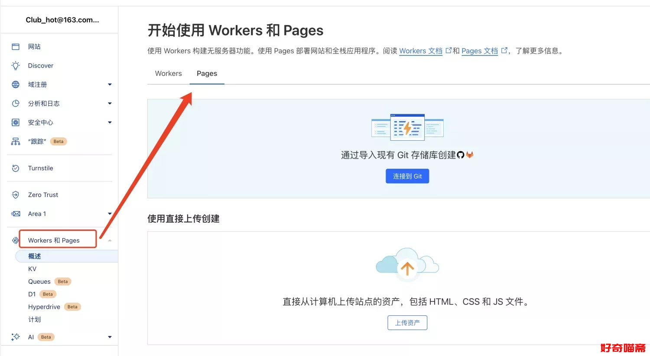Click the 安全中心 shield icon
The height and width of the screenshot is (356, 650).
pos(16,123)
